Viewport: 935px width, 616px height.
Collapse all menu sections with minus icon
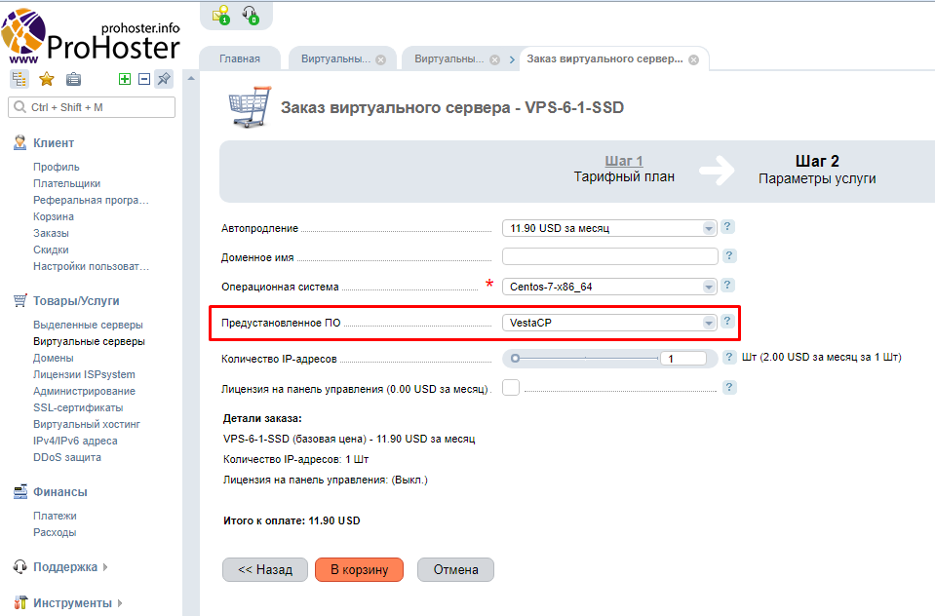click(x=144, y=79)
